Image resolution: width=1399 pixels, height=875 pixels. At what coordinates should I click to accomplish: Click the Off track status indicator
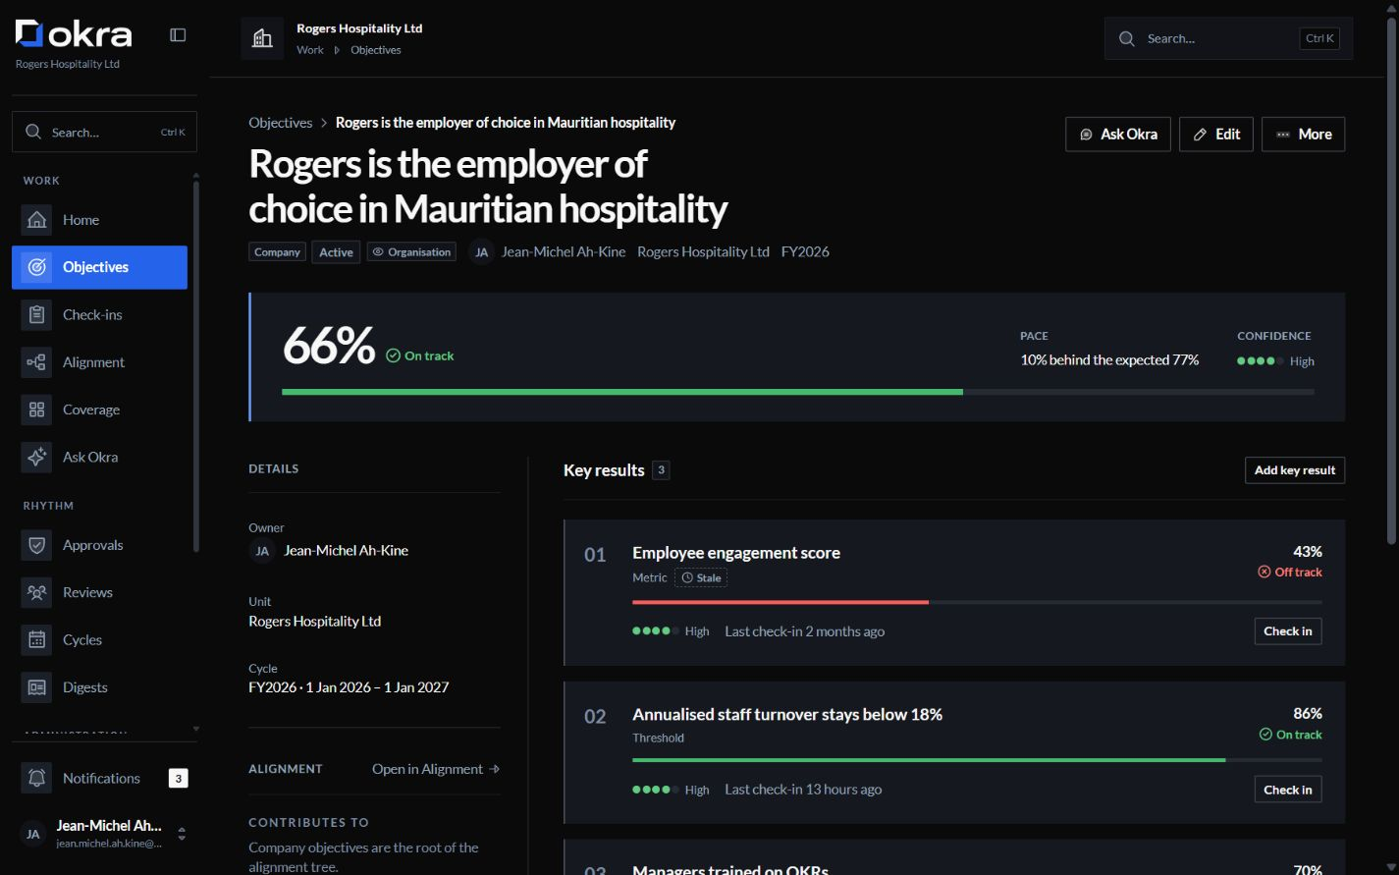[1290, 573]
